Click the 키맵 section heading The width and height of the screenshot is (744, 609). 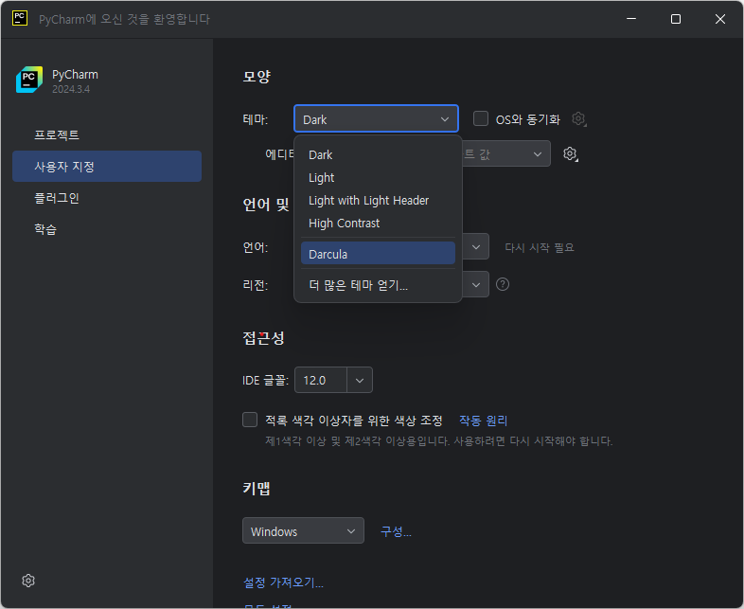[257, 488]
